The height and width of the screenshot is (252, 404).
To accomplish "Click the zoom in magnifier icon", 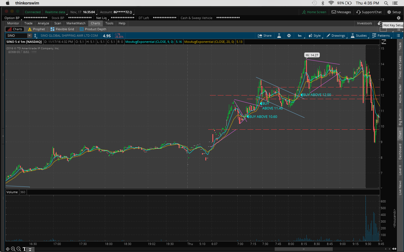I will pos(13,249).
